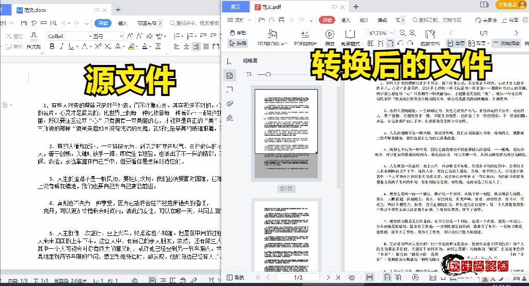
Task: Toggle Italic formatting in the Word window
Action: (61, 46)
